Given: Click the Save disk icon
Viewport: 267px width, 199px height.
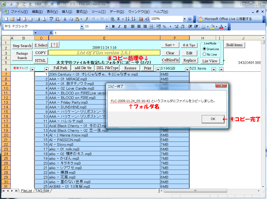Looking at the screenshot, I should (18, 19).
